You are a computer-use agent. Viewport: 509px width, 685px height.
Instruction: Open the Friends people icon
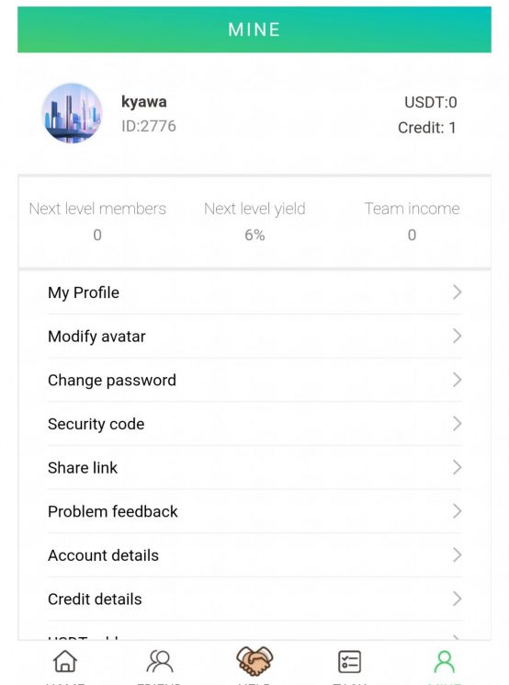click(159, 661)
